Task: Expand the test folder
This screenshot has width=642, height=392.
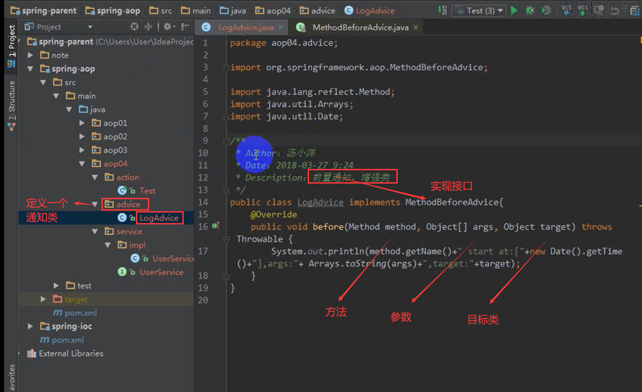Action: 56,286
